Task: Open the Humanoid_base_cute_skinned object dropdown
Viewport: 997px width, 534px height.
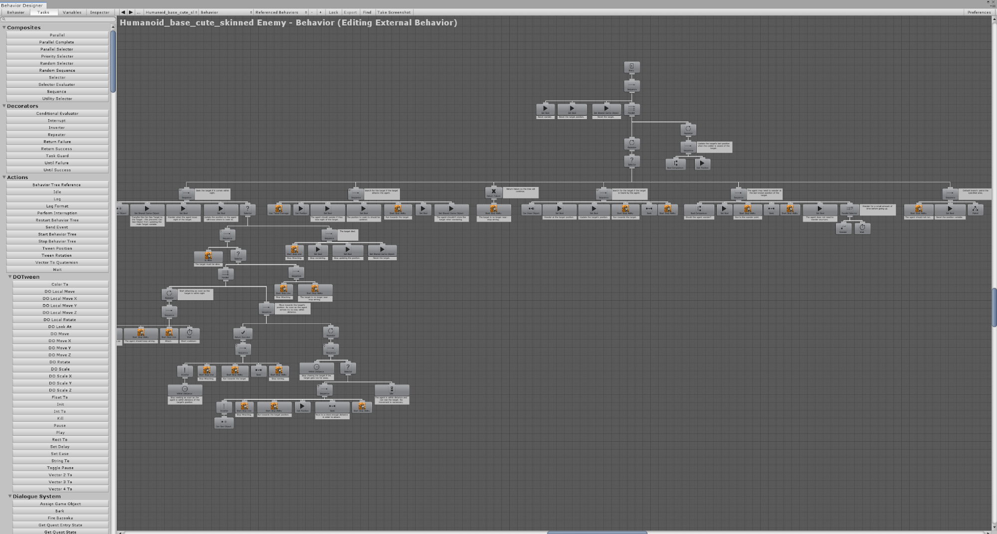Action: (x=171, y=12)
